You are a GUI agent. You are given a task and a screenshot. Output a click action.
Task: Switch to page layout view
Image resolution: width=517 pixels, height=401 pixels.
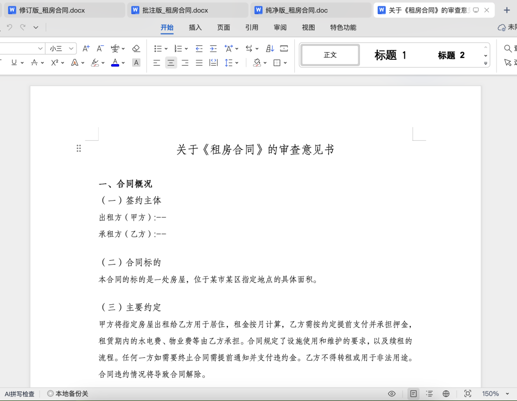[x=414, y=394]
